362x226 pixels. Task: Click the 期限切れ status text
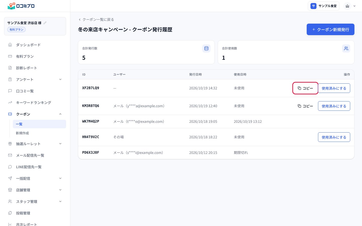point(241,152)
